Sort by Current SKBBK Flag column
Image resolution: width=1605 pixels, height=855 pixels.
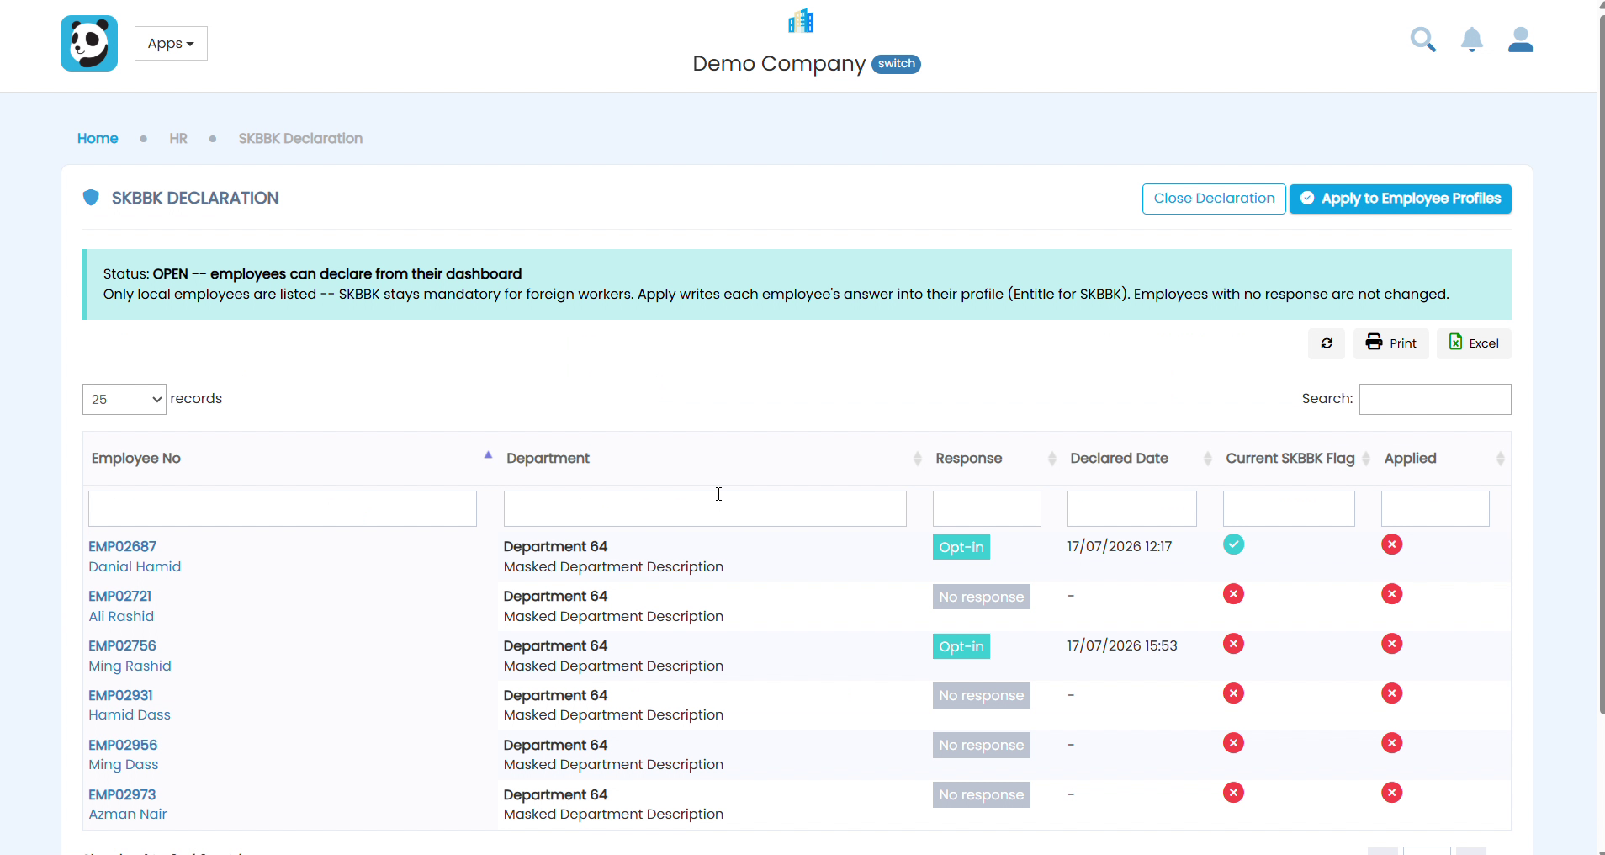(x=1296, y=459)
